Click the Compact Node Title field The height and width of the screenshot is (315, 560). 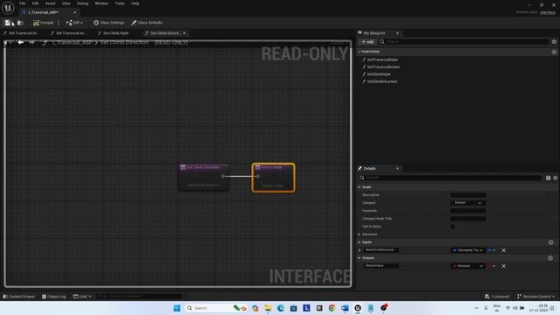(468, 219)
